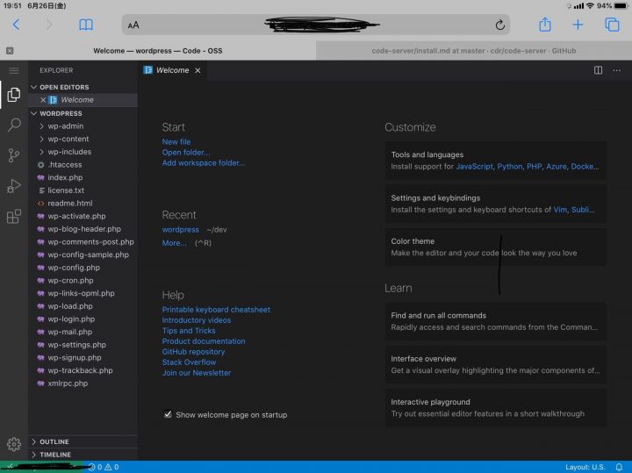Open the Source Control view
The width and height of the screenshot is (632, 473).
coord(14,155)
